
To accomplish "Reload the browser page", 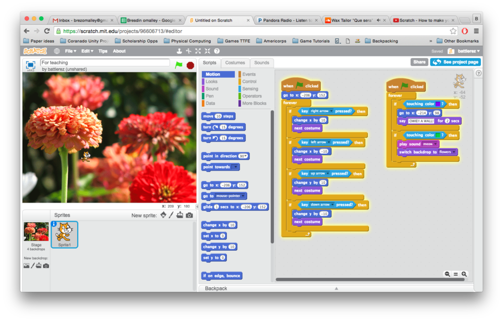I will pos(47,31).
